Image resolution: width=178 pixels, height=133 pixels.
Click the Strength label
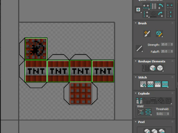pyautogui.click(x=154, y=45)
